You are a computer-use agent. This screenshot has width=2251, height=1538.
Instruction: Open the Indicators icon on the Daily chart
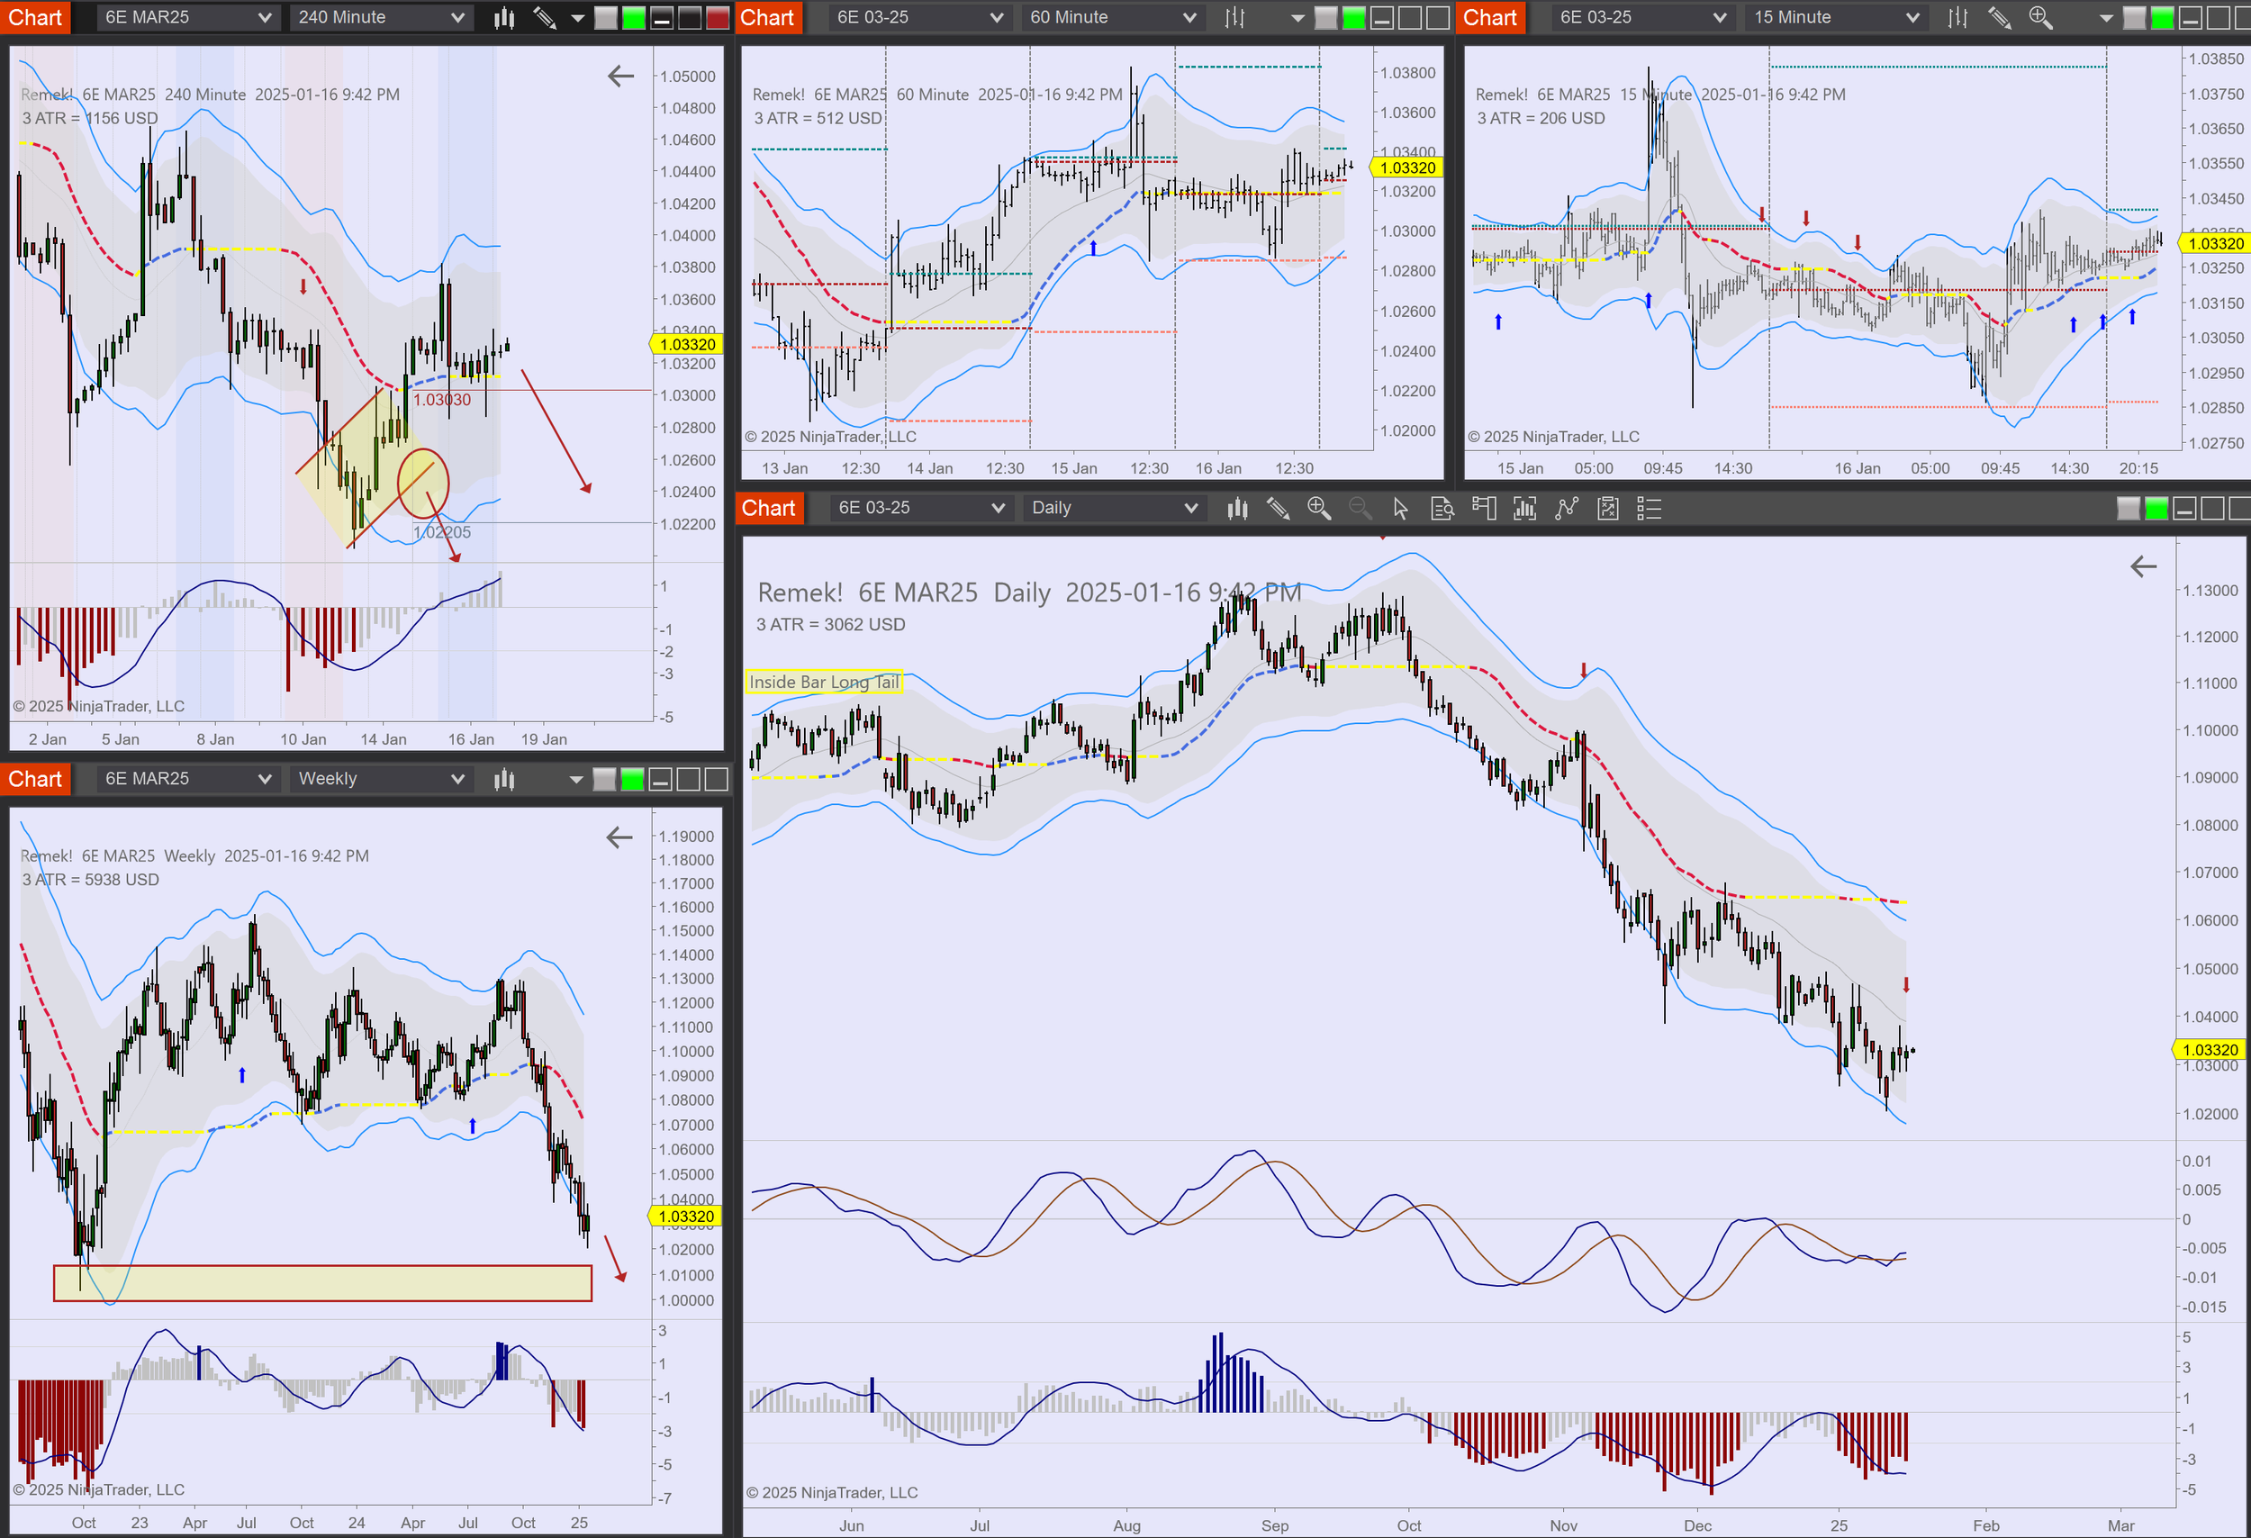(x=1566, y=509)
